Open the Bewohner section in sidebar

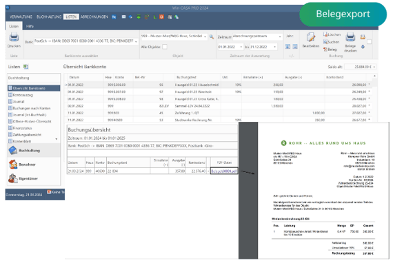tap(34, 165)
